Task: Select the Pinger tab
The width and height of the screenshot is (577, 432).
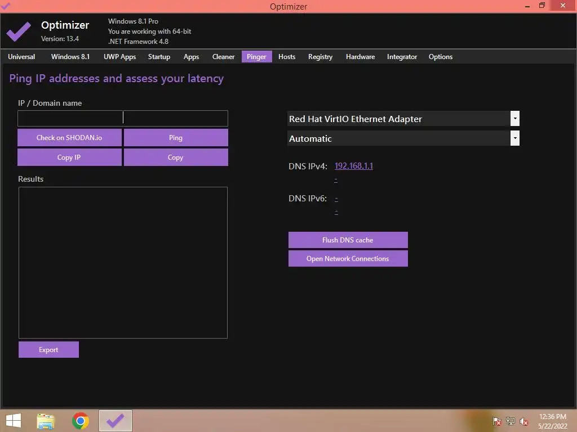Action: tap(256, 57)
